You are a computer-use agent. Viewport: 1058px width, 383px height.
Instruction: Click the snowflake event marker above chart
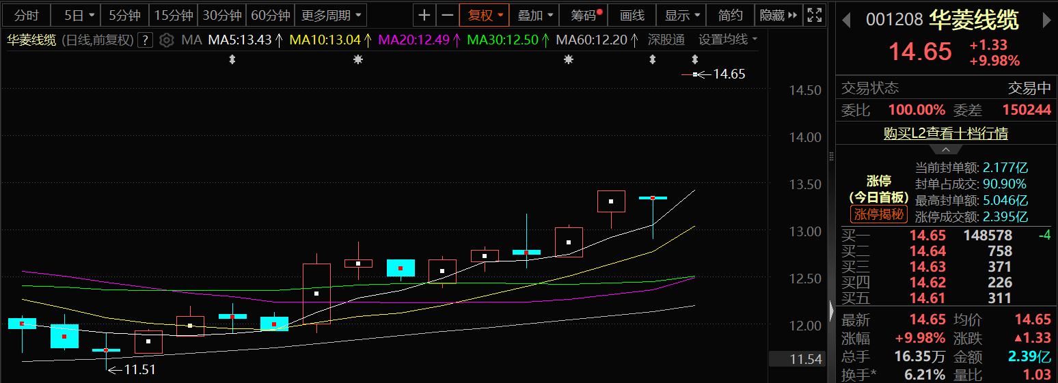(357, 60)
